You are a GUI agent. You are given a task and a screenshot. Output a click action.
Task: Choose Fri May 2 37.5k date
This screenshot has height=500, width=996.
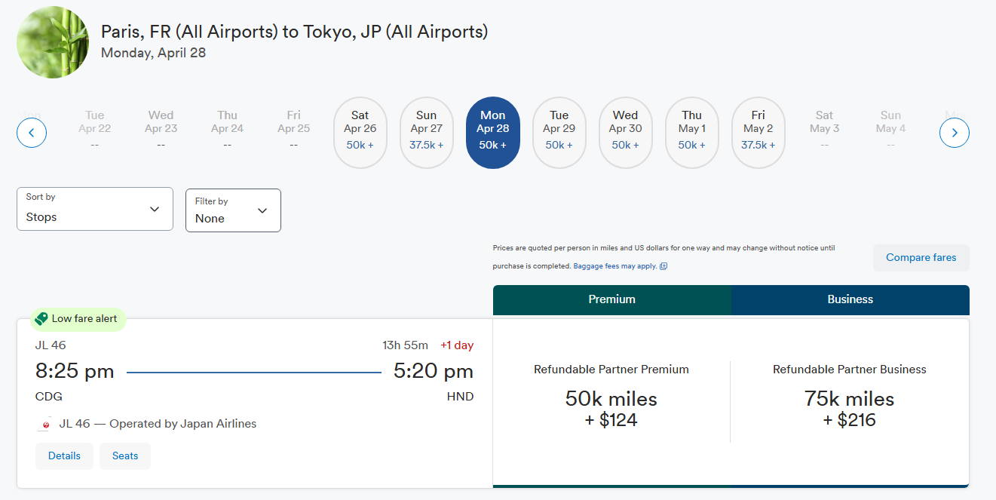pyautogui.click(x=758, y=133)
